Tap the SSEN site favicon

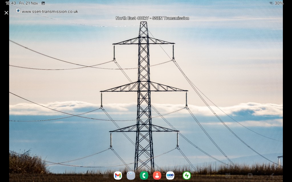[18, 11]
